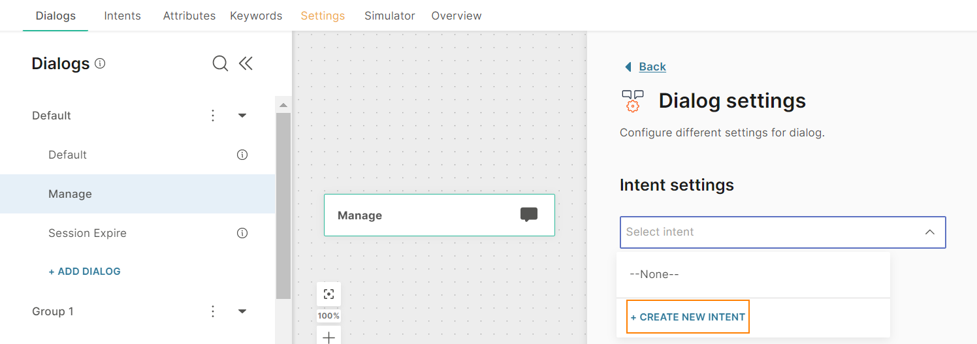Collapse the Dialogs side panel
The width and height of the screenshot is (977, 344).
pyautogui.click(x=246, y=63)
